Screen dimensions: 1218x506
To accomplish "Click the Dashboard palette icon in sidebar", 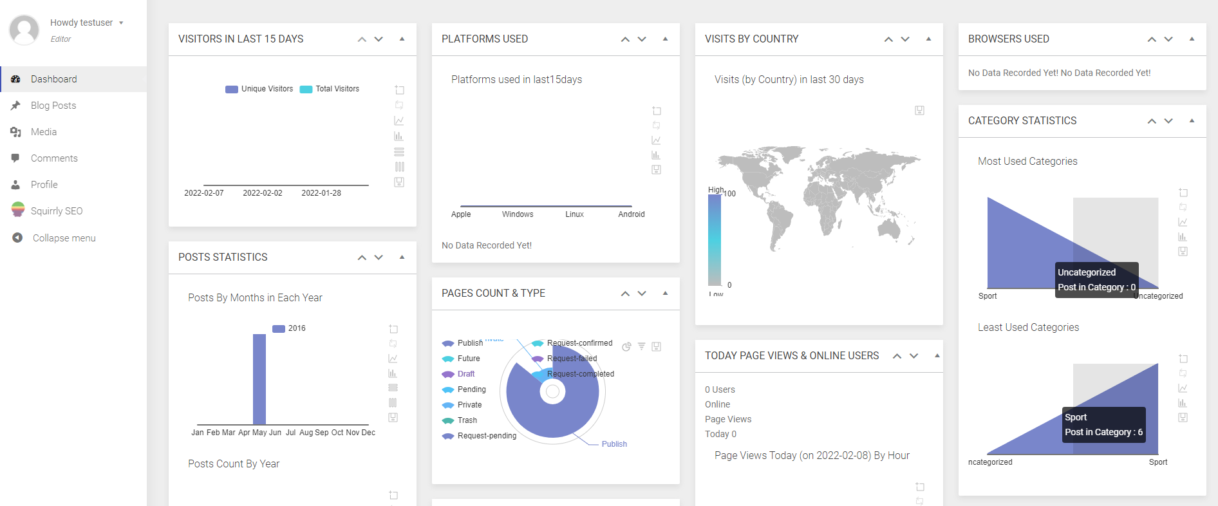I will click(15, 79).
